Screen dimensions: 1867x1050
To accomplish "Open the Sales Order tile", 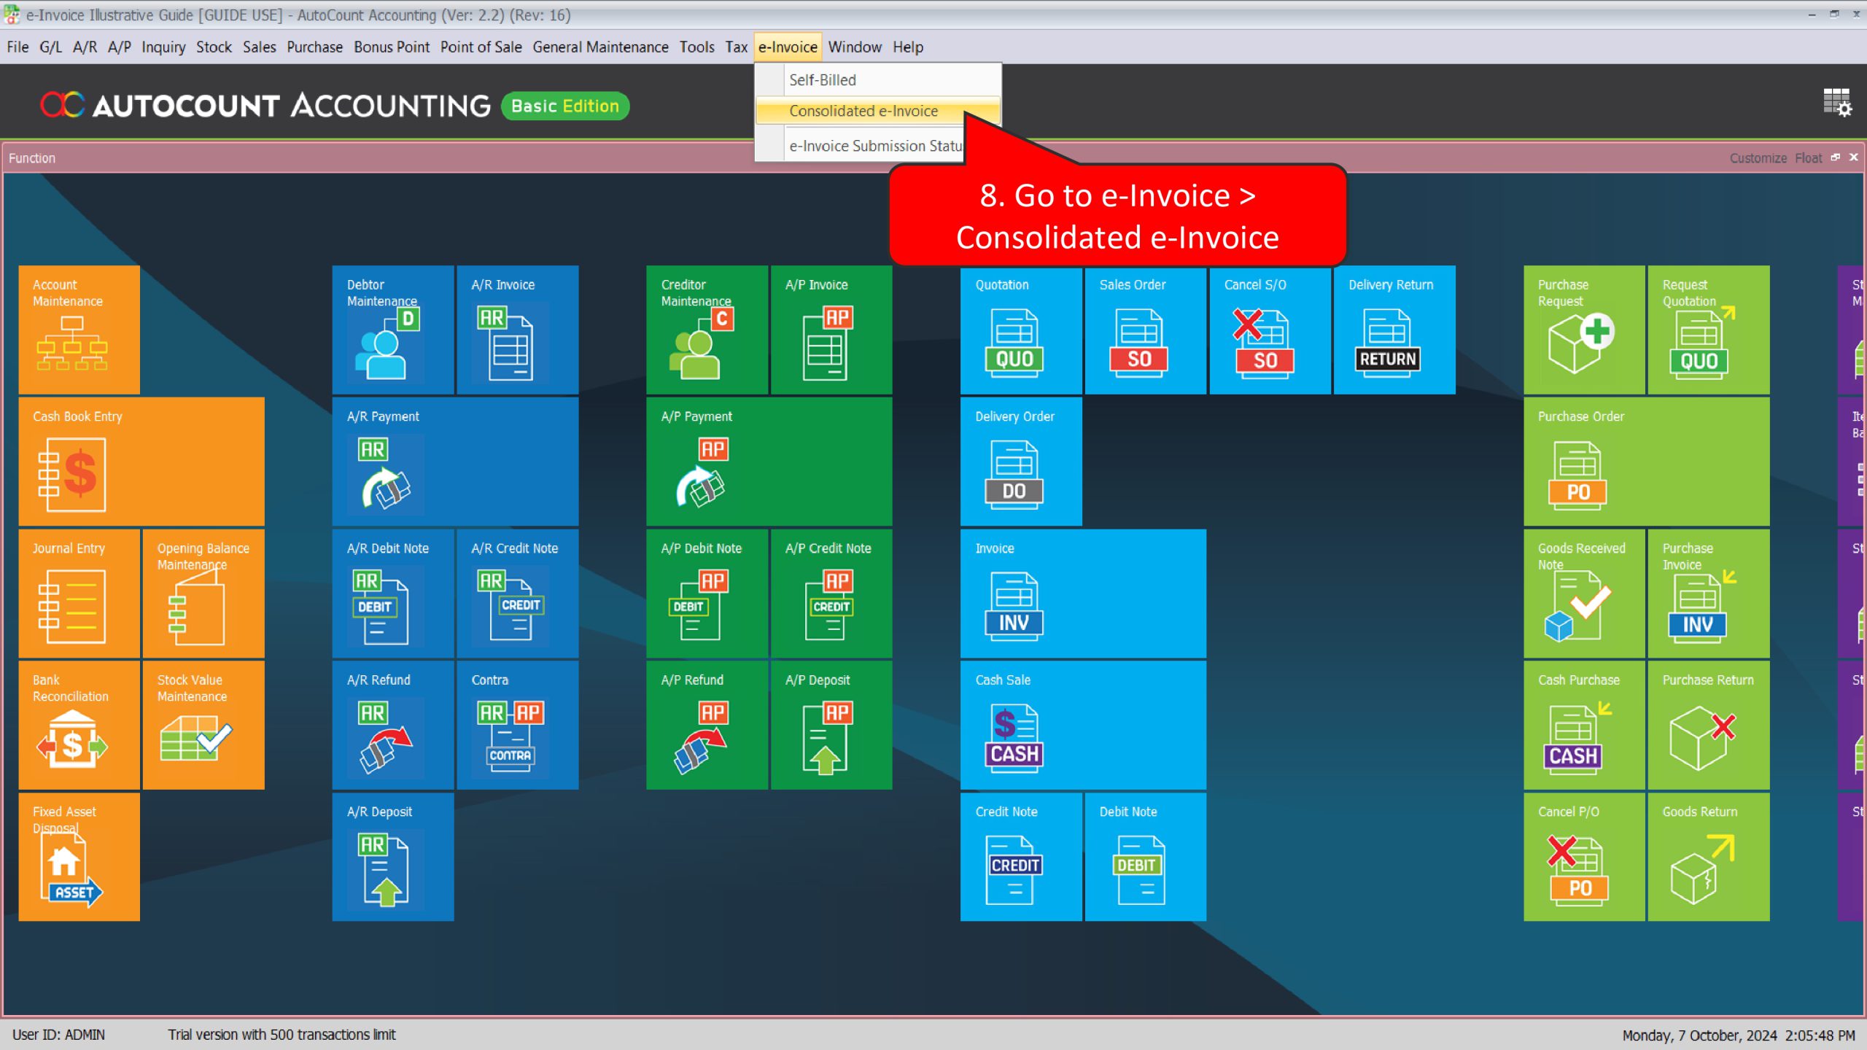I will coord(1146,330).
